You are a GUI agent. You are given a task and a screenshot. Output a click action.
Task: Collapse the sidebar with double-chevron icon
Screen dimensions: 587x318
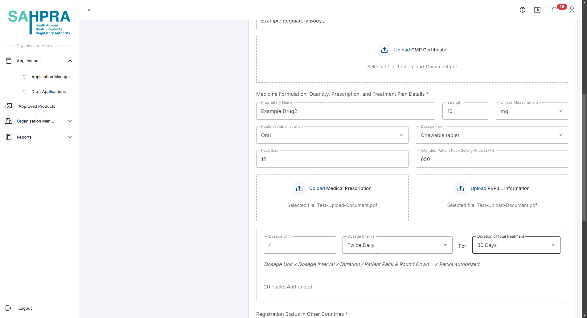89,10
